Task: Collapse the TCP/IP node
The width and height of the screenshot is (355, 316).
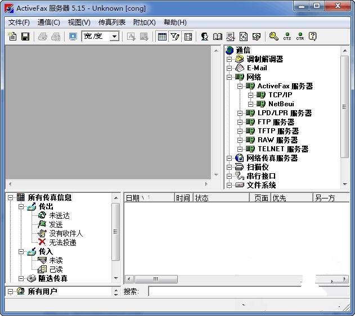Action: 250,95
